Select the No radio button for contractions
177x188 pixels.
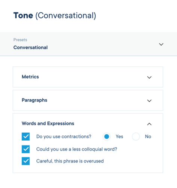click(x=136, y=136)
